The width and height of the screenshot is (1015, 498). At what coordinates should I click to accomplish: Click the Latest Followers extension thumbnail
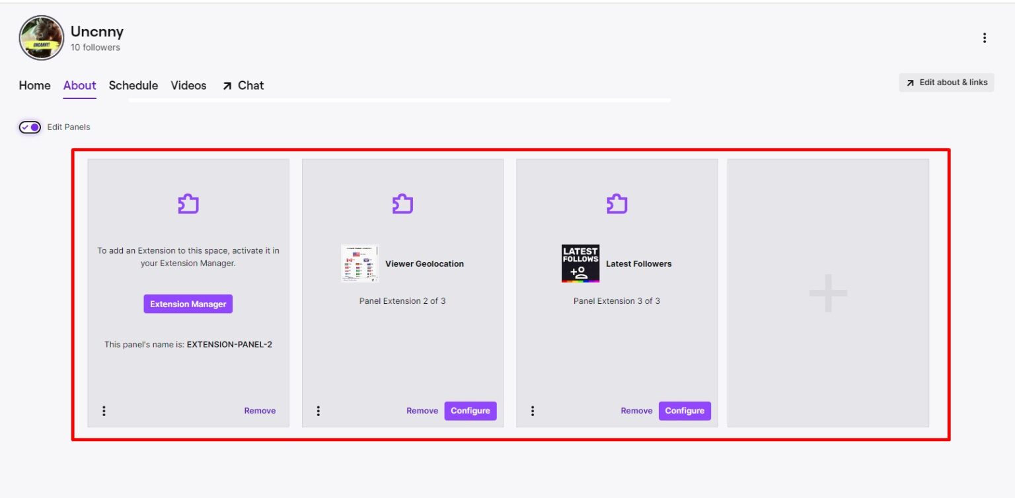pyautogui.click(x=580, y=263)
